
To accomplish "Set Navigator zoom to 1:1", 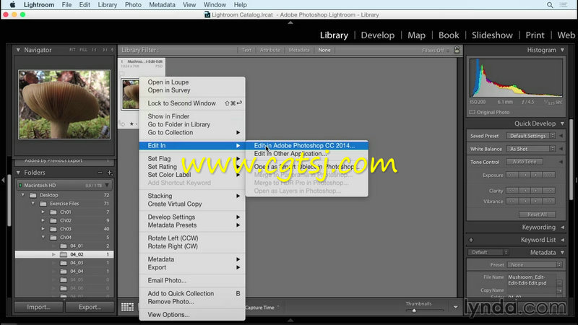I will click(x=94, y=50).
